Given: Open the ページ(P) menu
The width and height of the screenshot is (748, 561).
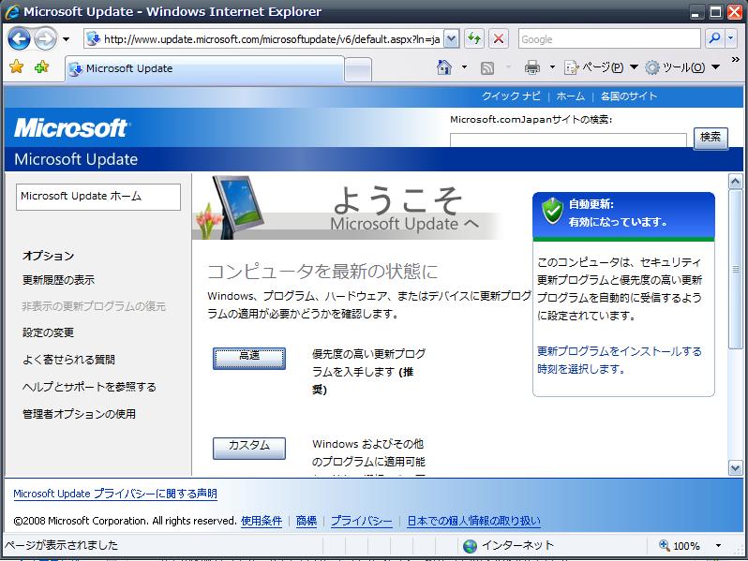Looking at the screenshot, I should (x=601, y=67).
